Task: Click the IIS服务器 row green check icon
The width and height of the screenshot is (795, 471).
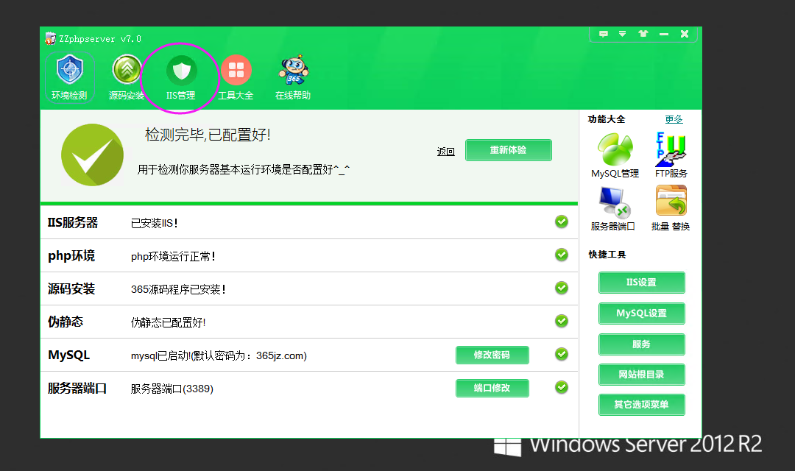Action: (x=561, y=222)
